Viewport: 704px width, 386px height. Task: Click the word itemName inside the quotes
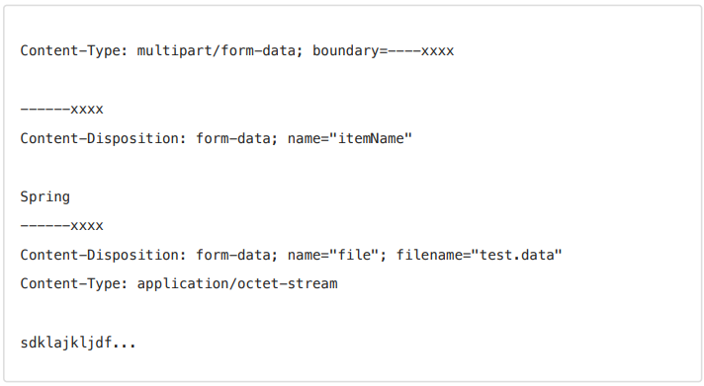tap(371, 138)
